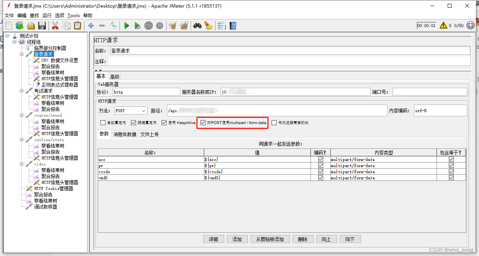Open Search with binoculars icon
The image size is (479, 256).
tap(197, 26)
